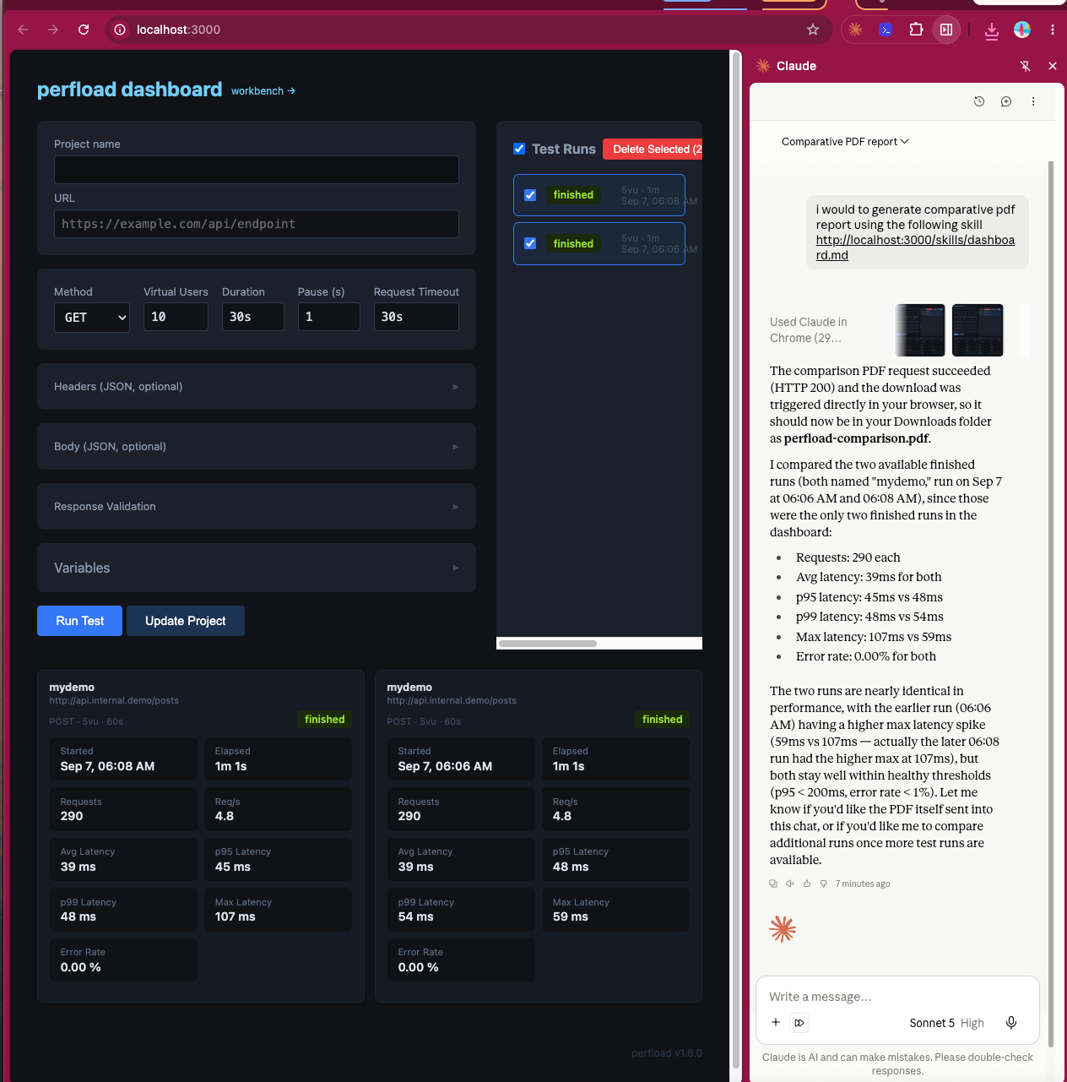Viewport: 1067px width, 1082px height.
Task: Click the plus attach icon in message box
Action: pos(776,1022)
